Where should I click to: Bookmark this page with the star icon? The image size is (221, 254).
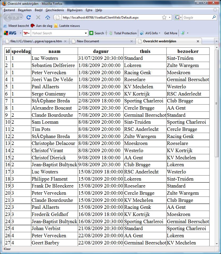pos(164,18)
